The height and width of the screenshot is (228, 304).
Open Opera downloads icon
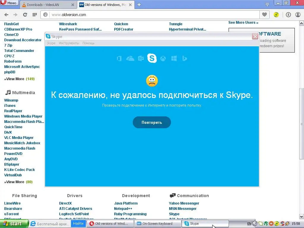(288, 15)
